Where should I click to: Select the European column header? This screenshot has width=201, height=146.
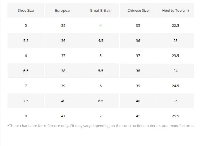coord(63,10)
